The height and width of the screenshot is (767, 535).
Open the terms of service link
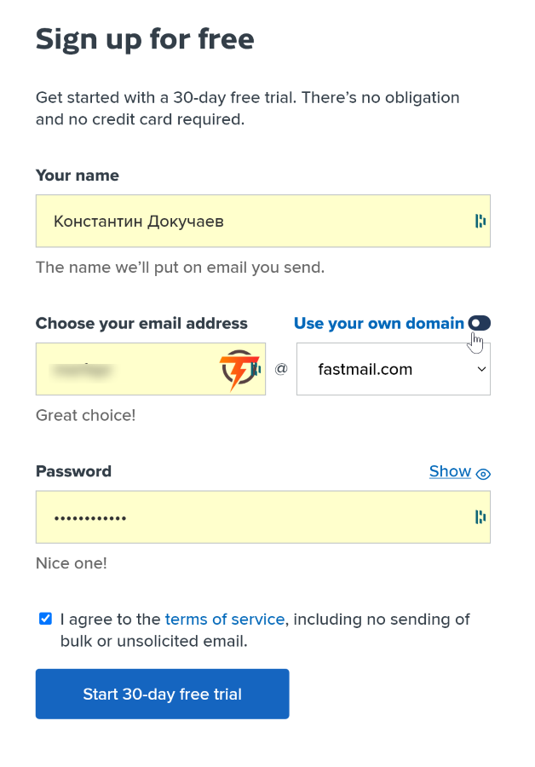225,620
